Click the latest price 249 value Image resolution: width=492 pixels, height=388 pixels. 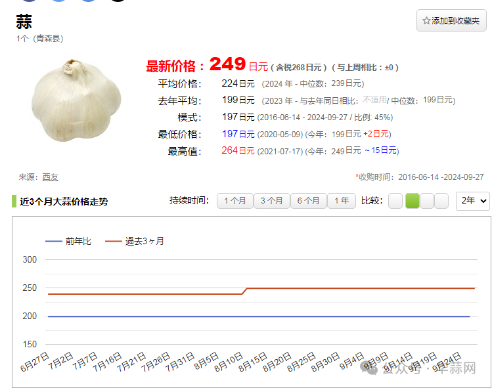[x=227, y=65]
